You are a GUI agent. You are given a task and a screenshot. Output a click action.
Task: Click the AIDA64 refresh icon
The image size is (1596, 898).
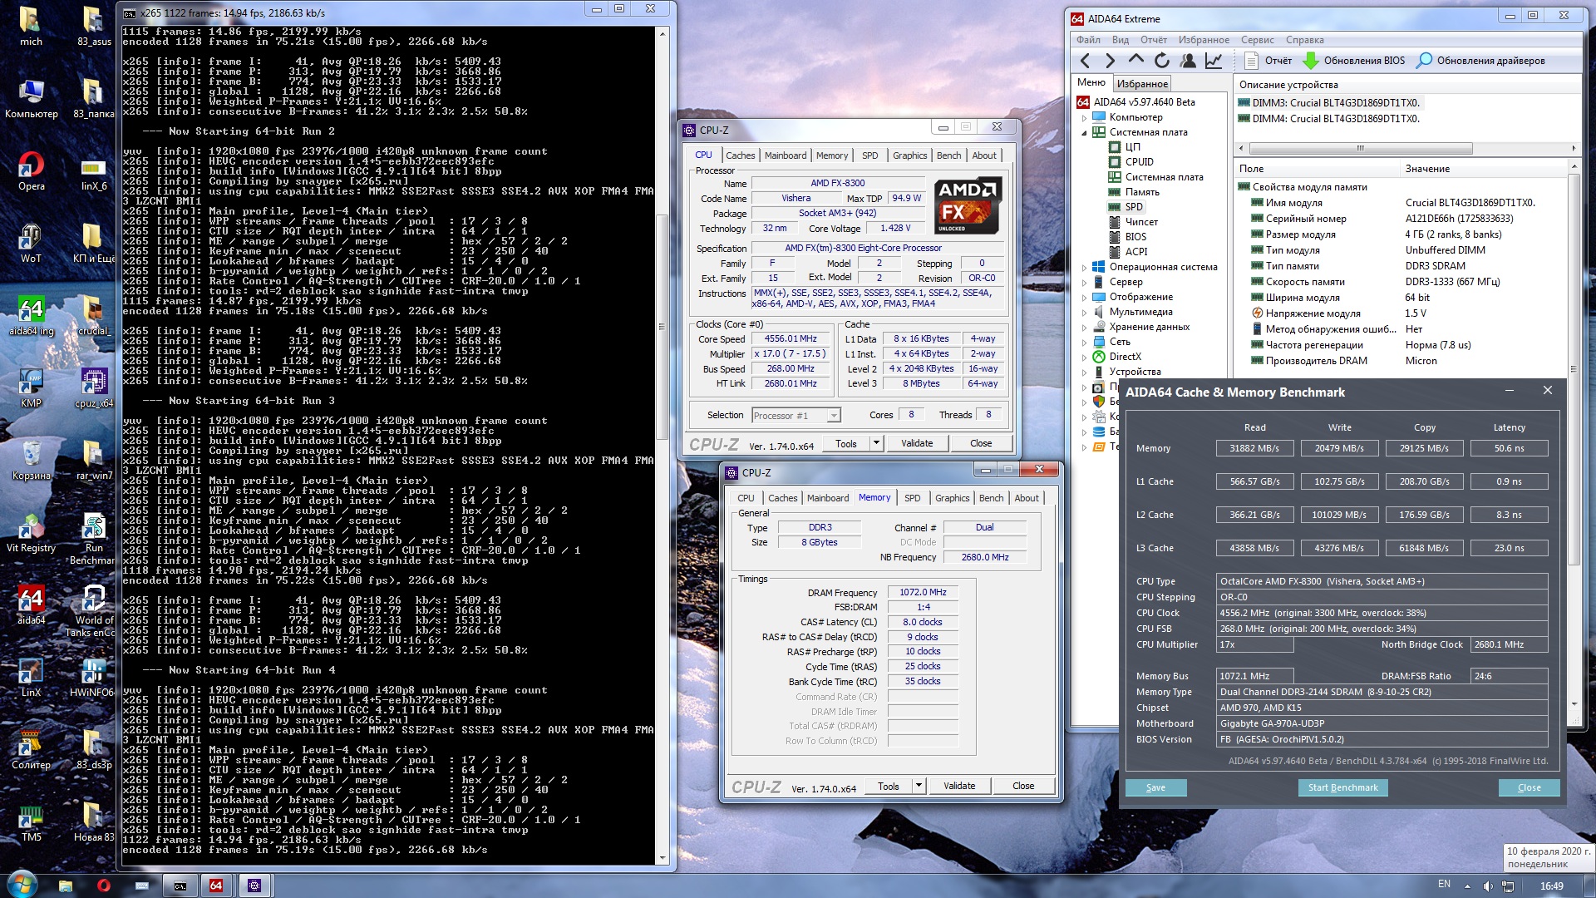point(1162,61)
